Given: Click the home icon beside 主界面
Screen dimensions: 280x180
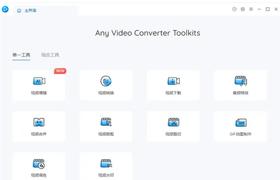Looking at the screenshot, I should [x=19, y=11].
